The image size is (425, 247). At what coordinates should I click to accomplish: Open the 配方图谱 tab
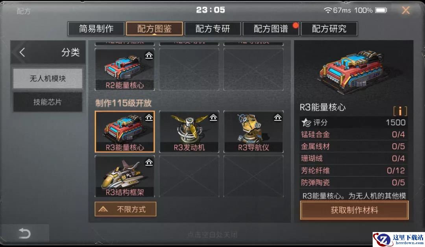coord(271,29)
